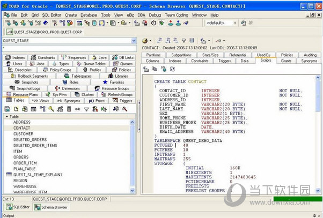This screenshot has width=323, height=218.
Task: Select the Tablespaces tab in left panel
Action: click(78, 76)
